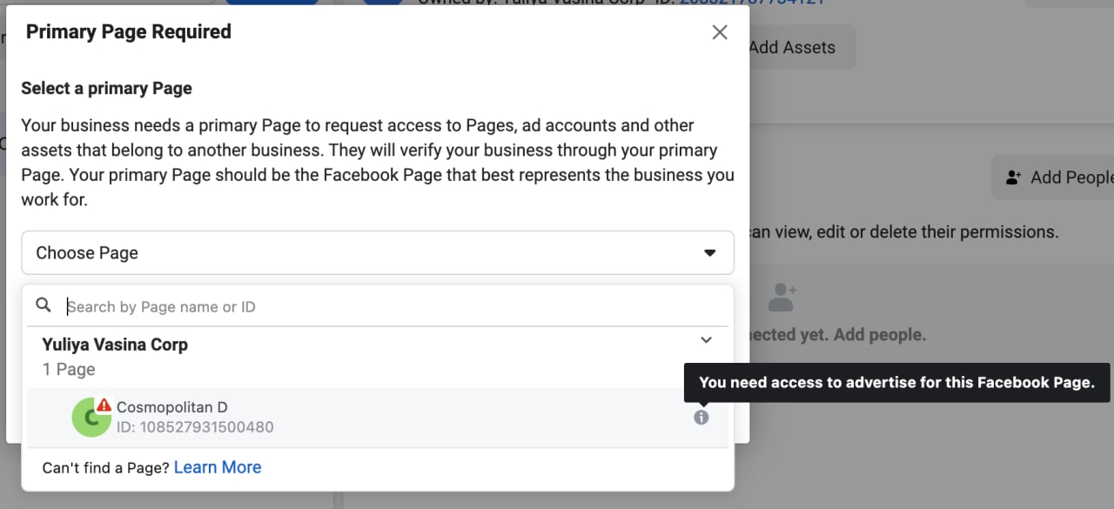Click the Add Assets button in the background

(801, 48)
